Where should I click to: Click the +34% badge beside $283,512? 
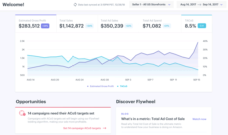[45, 26]
